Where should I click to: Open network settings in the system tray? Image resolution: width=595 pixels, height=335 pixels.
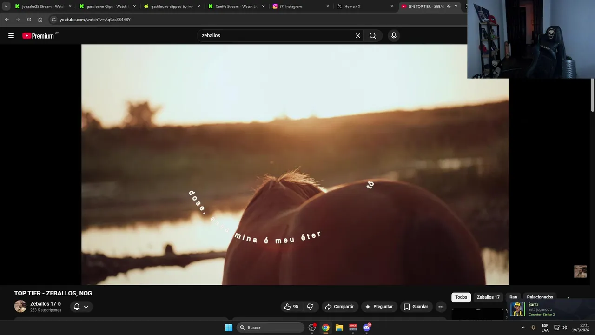[556, 328]
